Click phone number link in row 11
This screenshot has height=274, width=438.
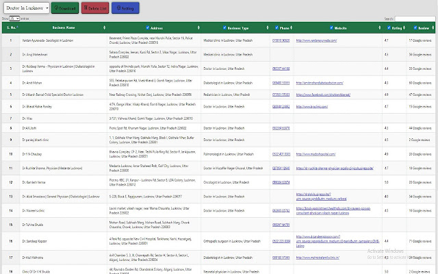[281, 169]
